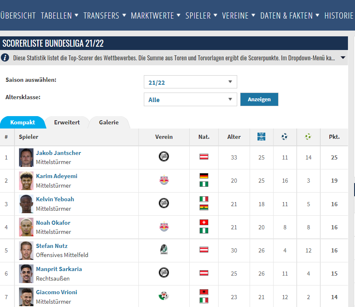Click the Austrian flag in Jantscher row
This screenshot has height=307, width=355.
click(204, 157)
